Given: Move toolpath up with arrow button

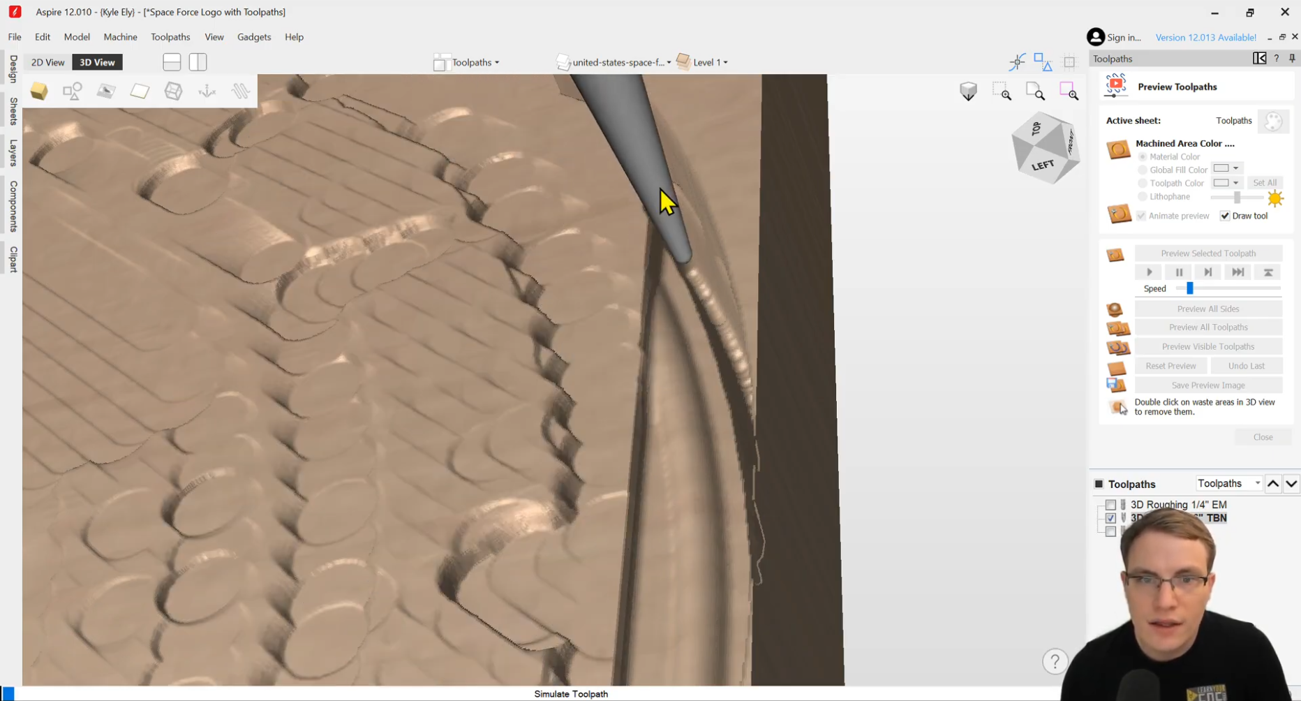Looking at the screenshot, I should coord(1273,483).
